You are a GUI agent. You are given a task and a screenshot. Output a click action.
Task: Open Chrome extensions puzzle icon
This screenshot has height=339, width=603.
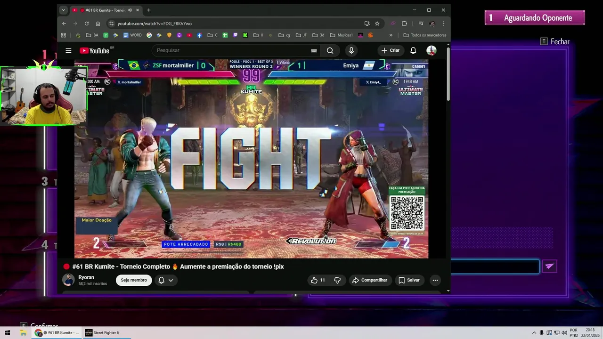click(x=404, y=24)
